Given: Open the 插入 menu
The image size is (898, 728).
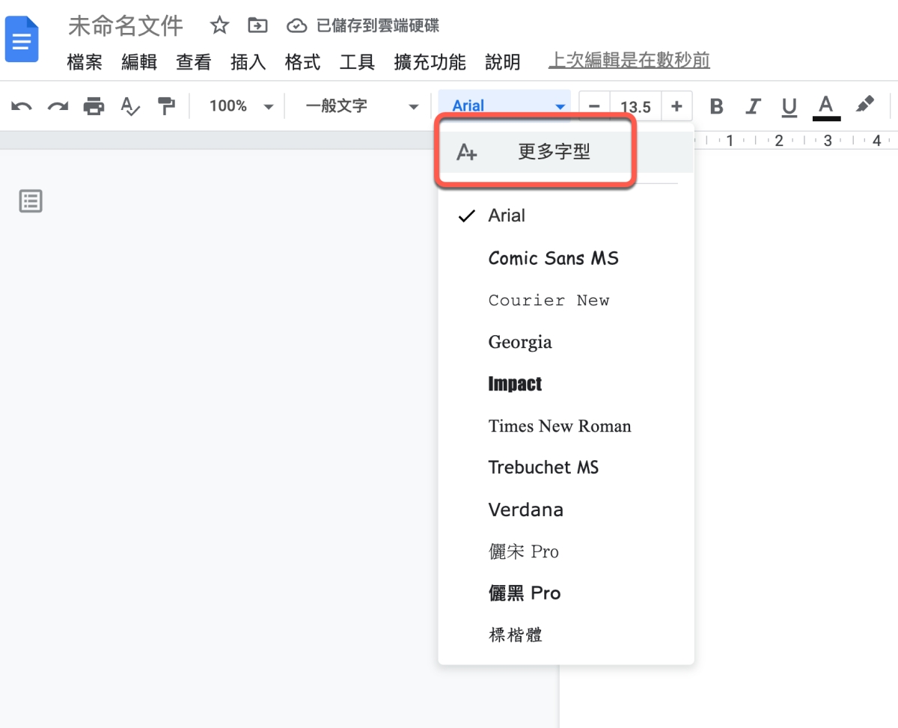Looking at the screenshot, I should pos(248,62).
